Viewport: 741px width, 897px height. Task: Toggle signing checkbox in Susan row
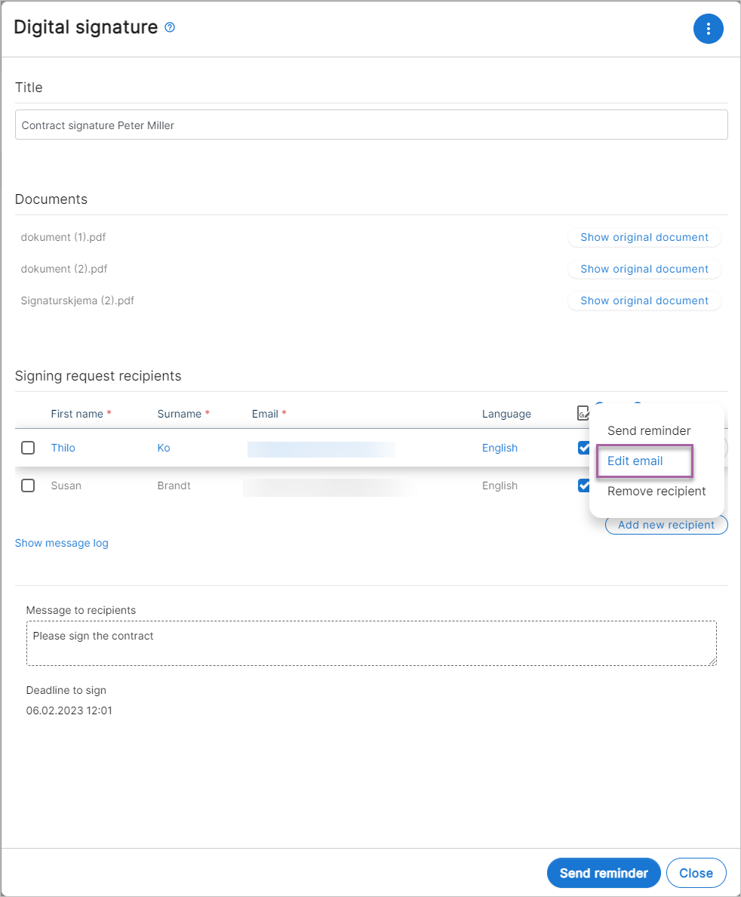coord(583,485)
